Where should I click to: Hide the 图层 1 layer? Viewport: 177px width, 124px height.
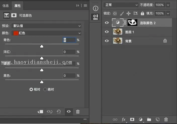coord(107,32)
